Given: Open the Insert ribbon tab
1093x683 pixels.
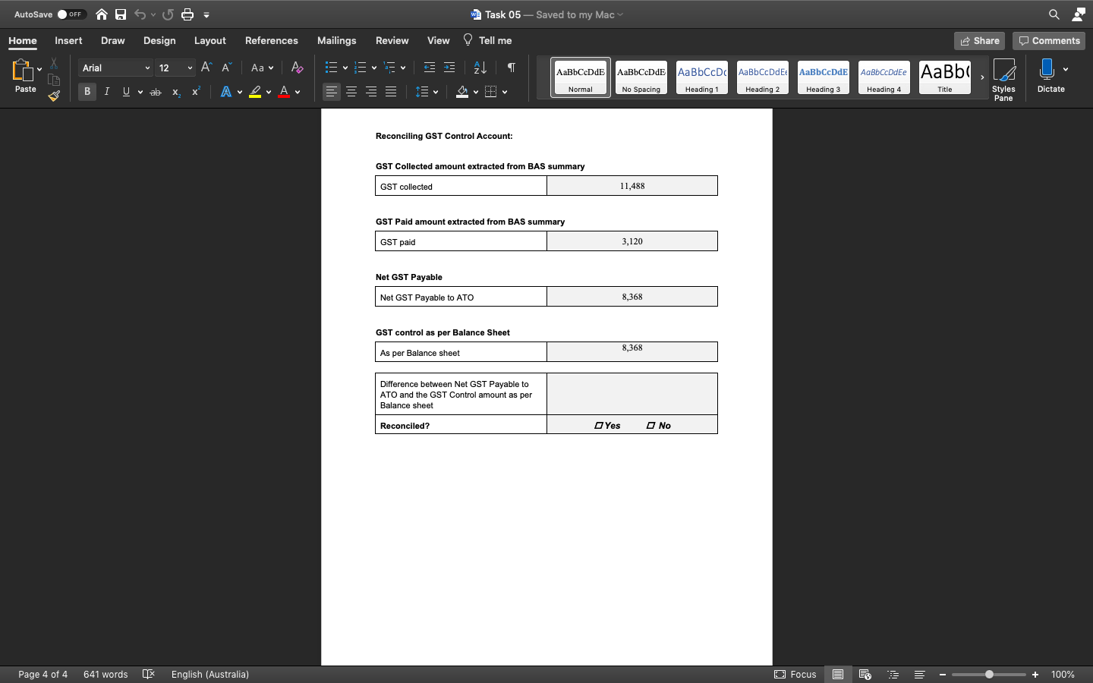Looking at the screenshot, I should tap(68, 40).
